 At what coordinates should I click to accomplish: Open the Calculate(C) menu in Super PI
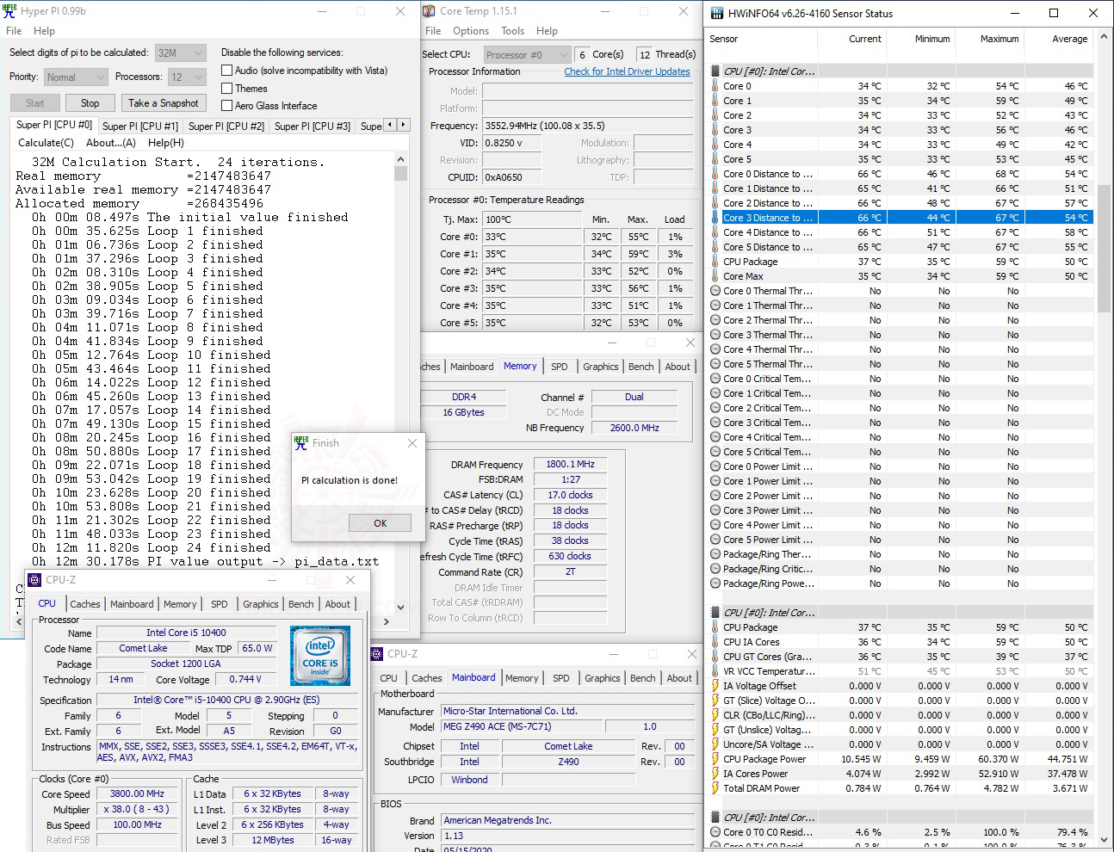pyautogui.click(x=46, y=143)
